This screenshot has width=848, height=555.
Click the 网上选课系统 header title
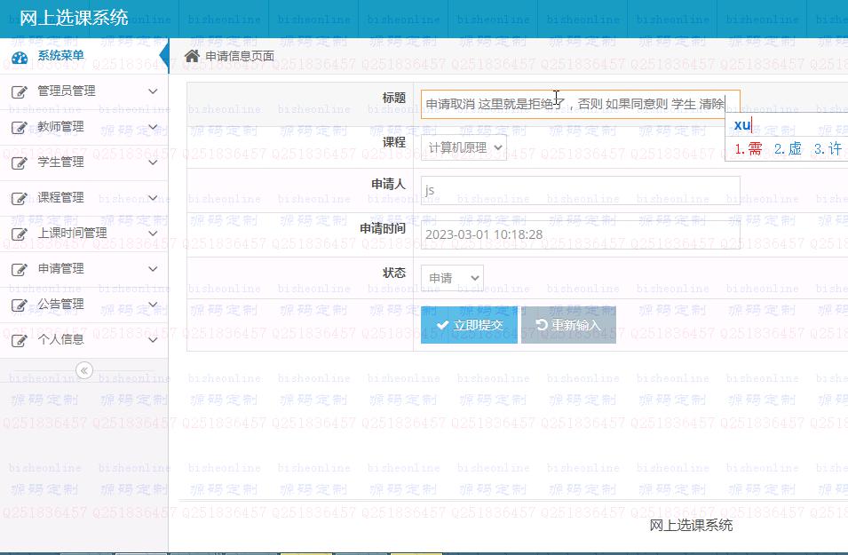pyautogui.click(x=74, y=18)
